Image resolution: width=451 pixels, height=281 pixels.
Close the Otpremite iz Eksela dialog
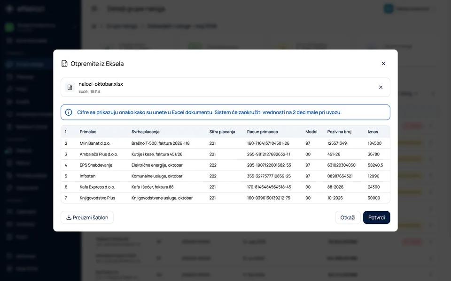[x=383, y=64]
